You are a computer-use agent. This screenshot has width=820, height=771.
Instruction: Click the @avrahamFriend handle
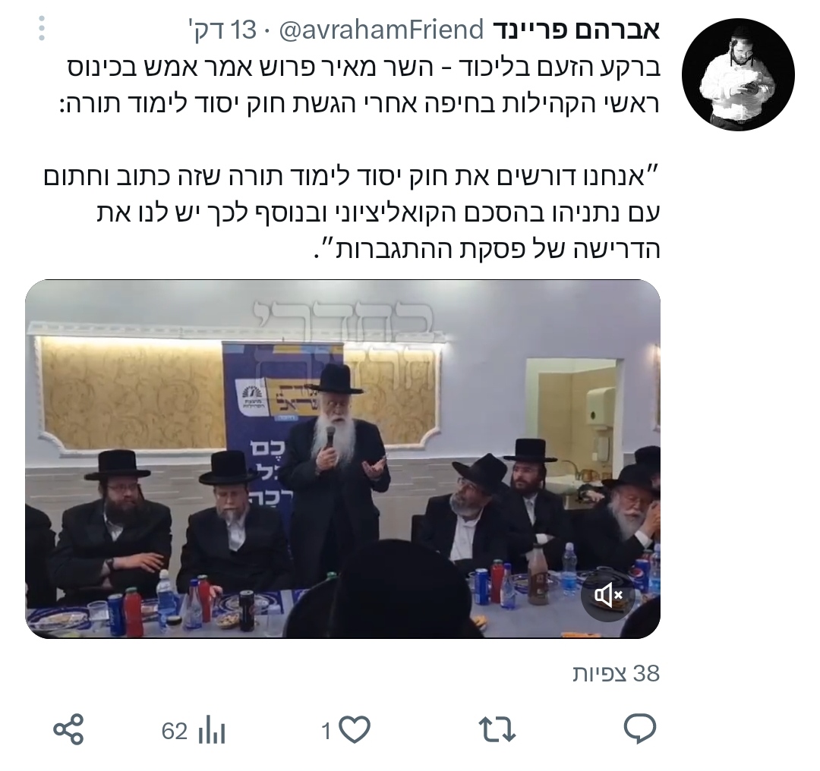381,30
